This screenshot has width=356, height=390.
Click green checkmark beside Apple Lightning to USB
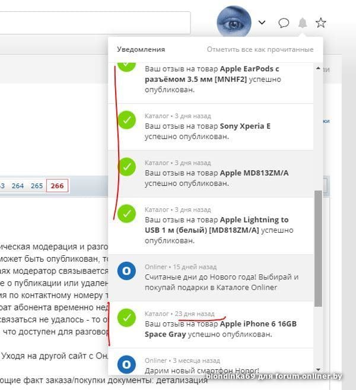click(x=126, y=214)
